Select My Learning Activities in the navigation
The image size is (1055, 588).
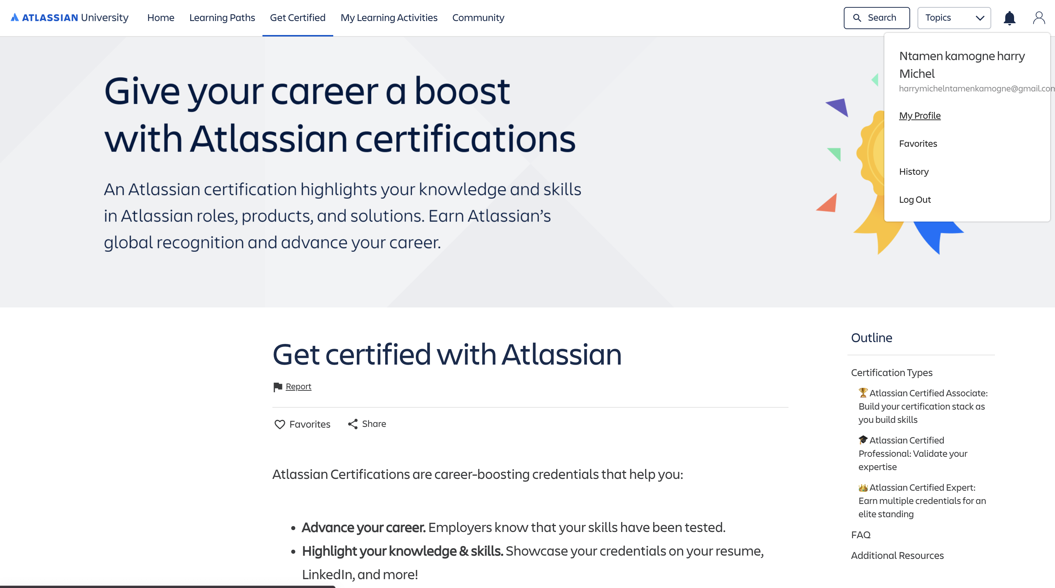point(389,18)
